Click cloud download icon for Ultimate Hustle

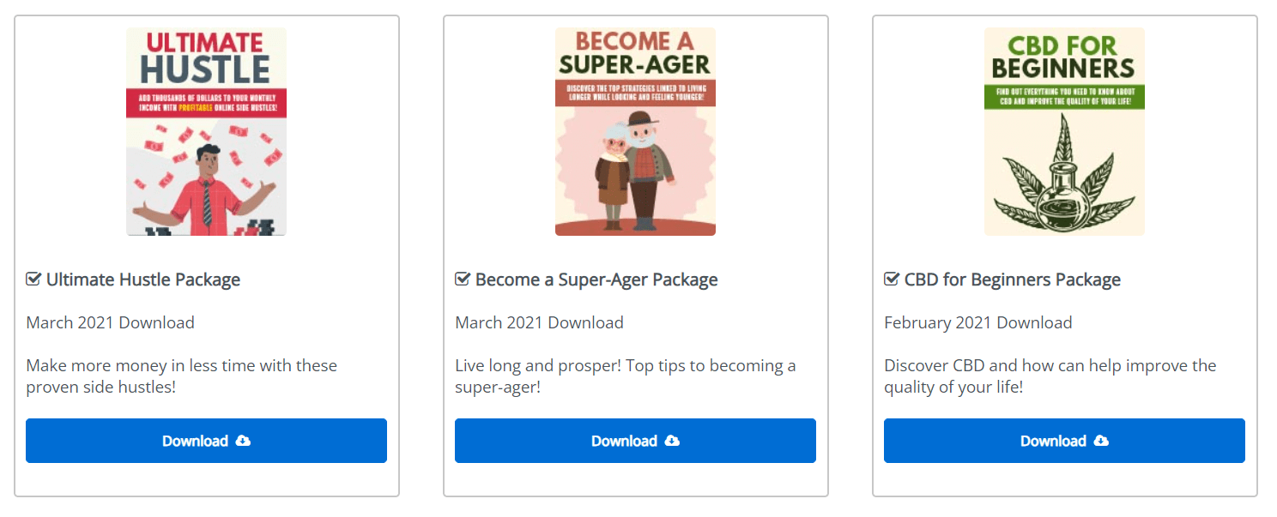click(x=243, y=441)
